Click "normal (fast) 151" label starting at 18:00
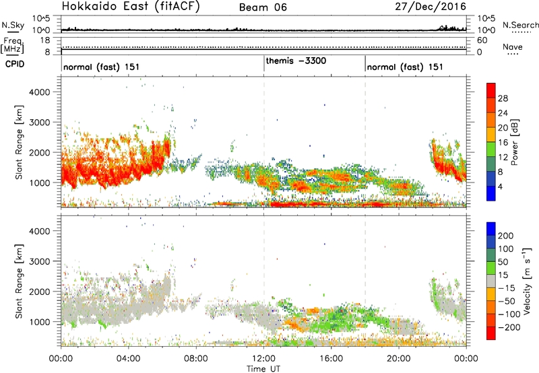This screenshot has height=373, width=539. click(x=405, y=67)
